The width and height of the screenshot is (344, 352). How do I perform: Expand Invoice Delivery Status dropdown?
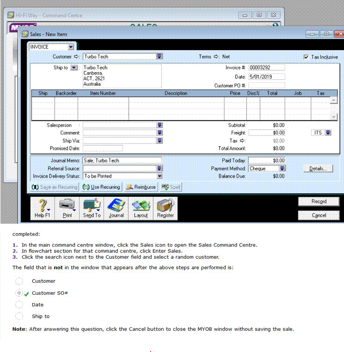tap(160, 176)
